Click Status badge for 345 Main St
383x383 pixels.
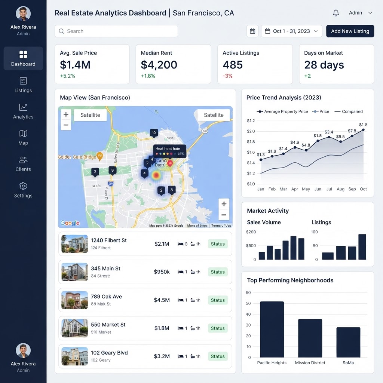218,272
